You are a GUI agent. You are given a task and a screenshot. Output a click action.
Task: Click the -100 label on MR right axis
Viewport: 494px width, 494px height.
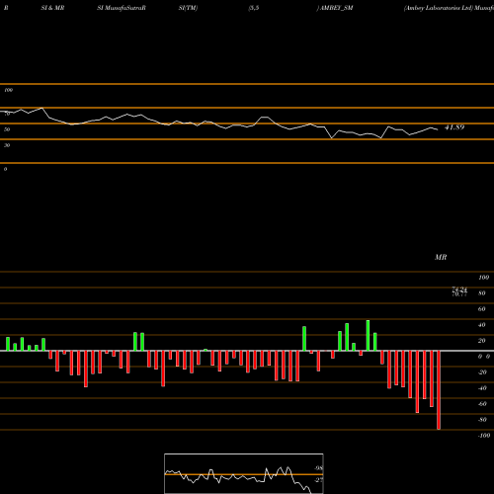tap(484, 436)
